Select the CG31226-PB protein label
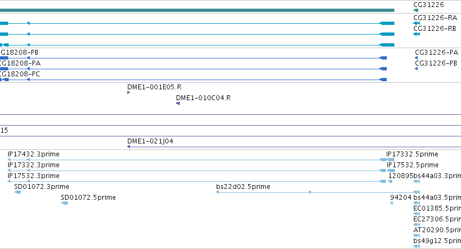 click(436, 63)
